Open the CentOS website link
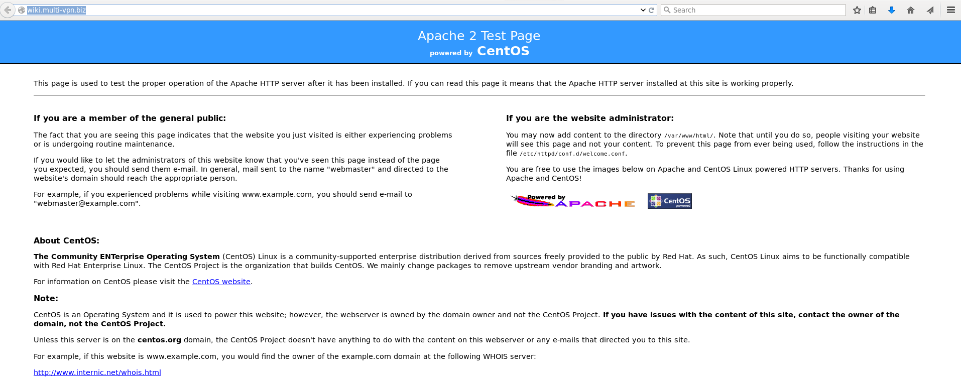This screenshot has width=961, height=381. pos(221,282)
